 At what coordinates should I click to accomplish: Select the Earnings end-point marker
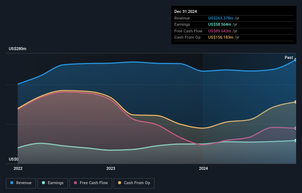pos(296,141)
